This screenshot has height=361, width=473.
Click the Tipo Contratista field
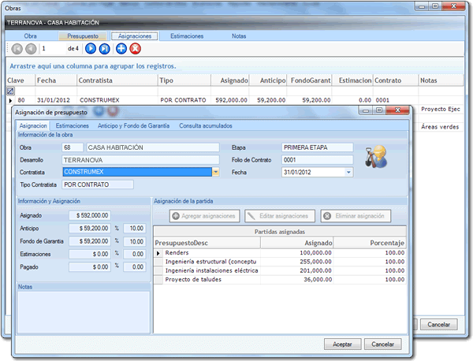click(98, 184)
